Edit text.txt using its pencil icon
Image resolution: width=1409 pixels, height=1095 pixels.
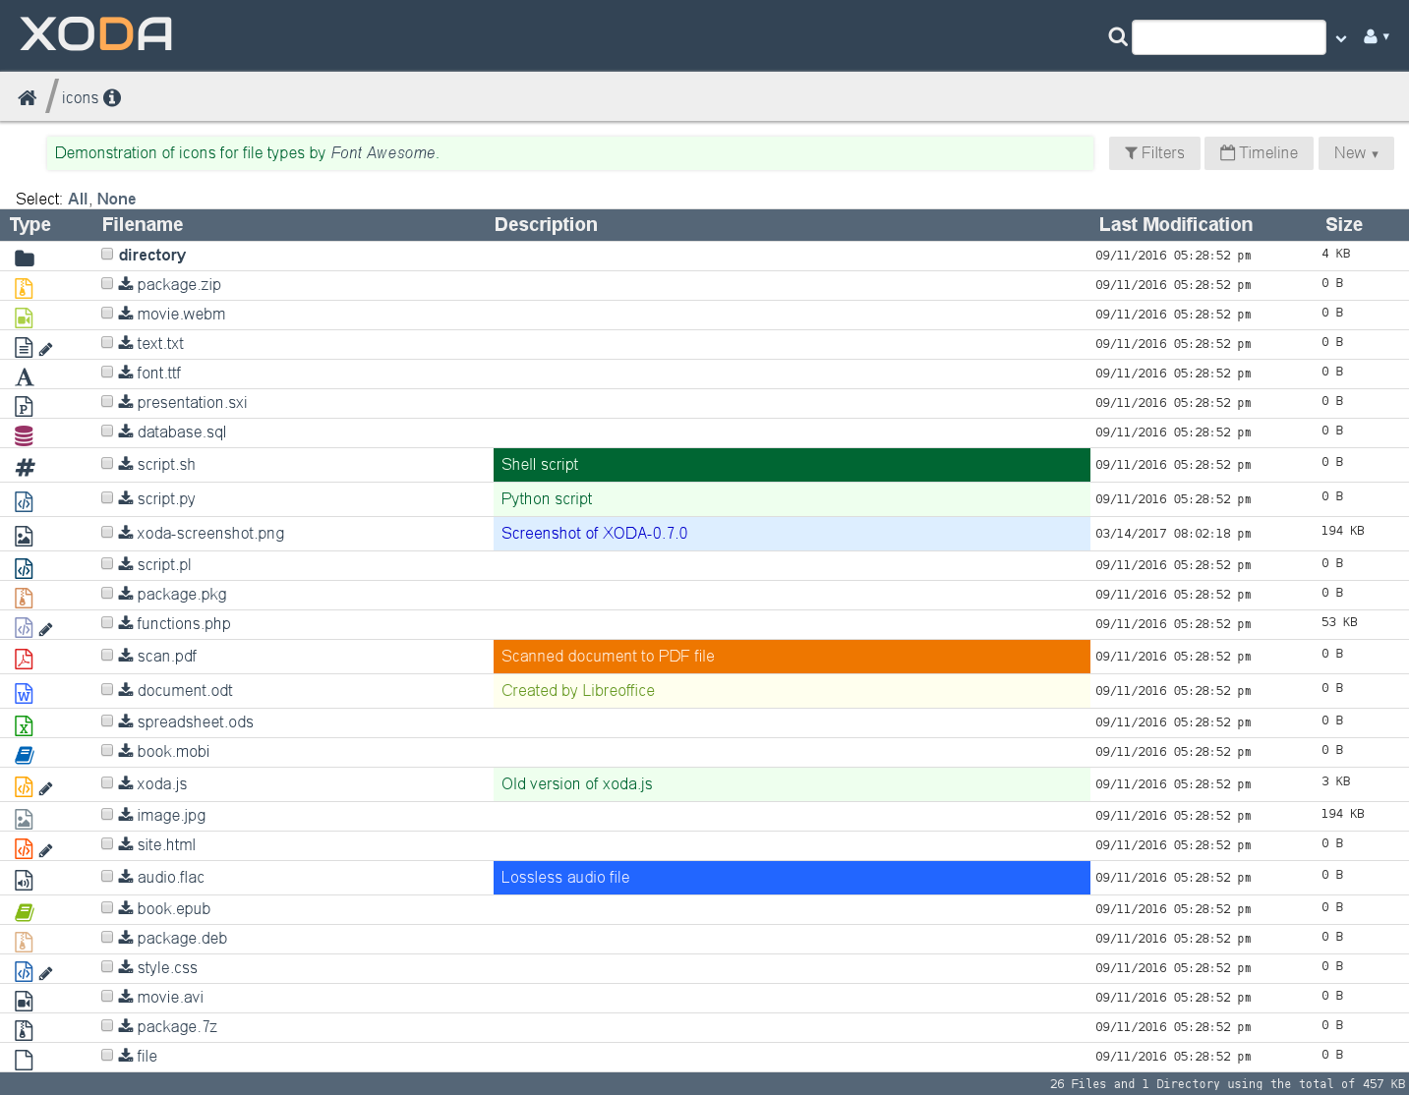45,347
